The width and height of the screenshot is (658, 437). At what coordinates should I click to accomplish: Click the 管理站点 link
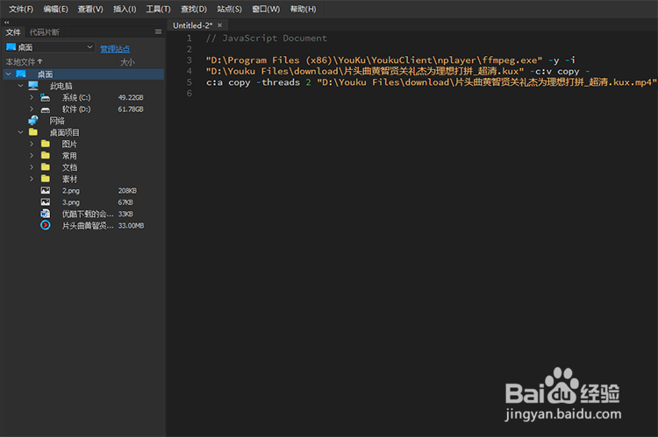tap(115, 49)
